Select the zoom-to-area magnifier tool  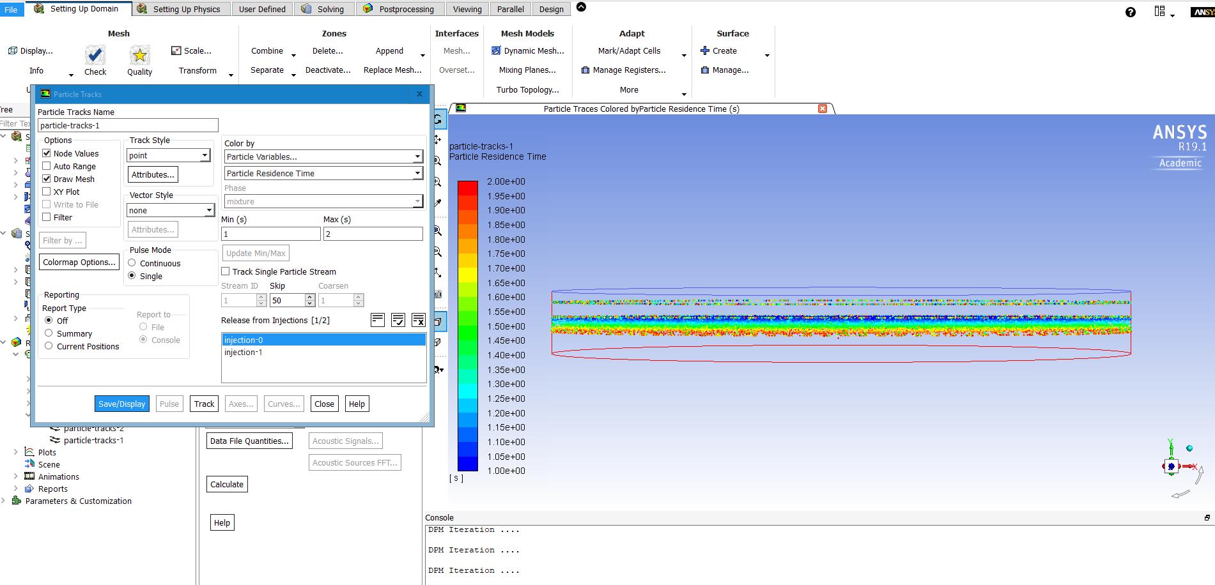(438, 182)
